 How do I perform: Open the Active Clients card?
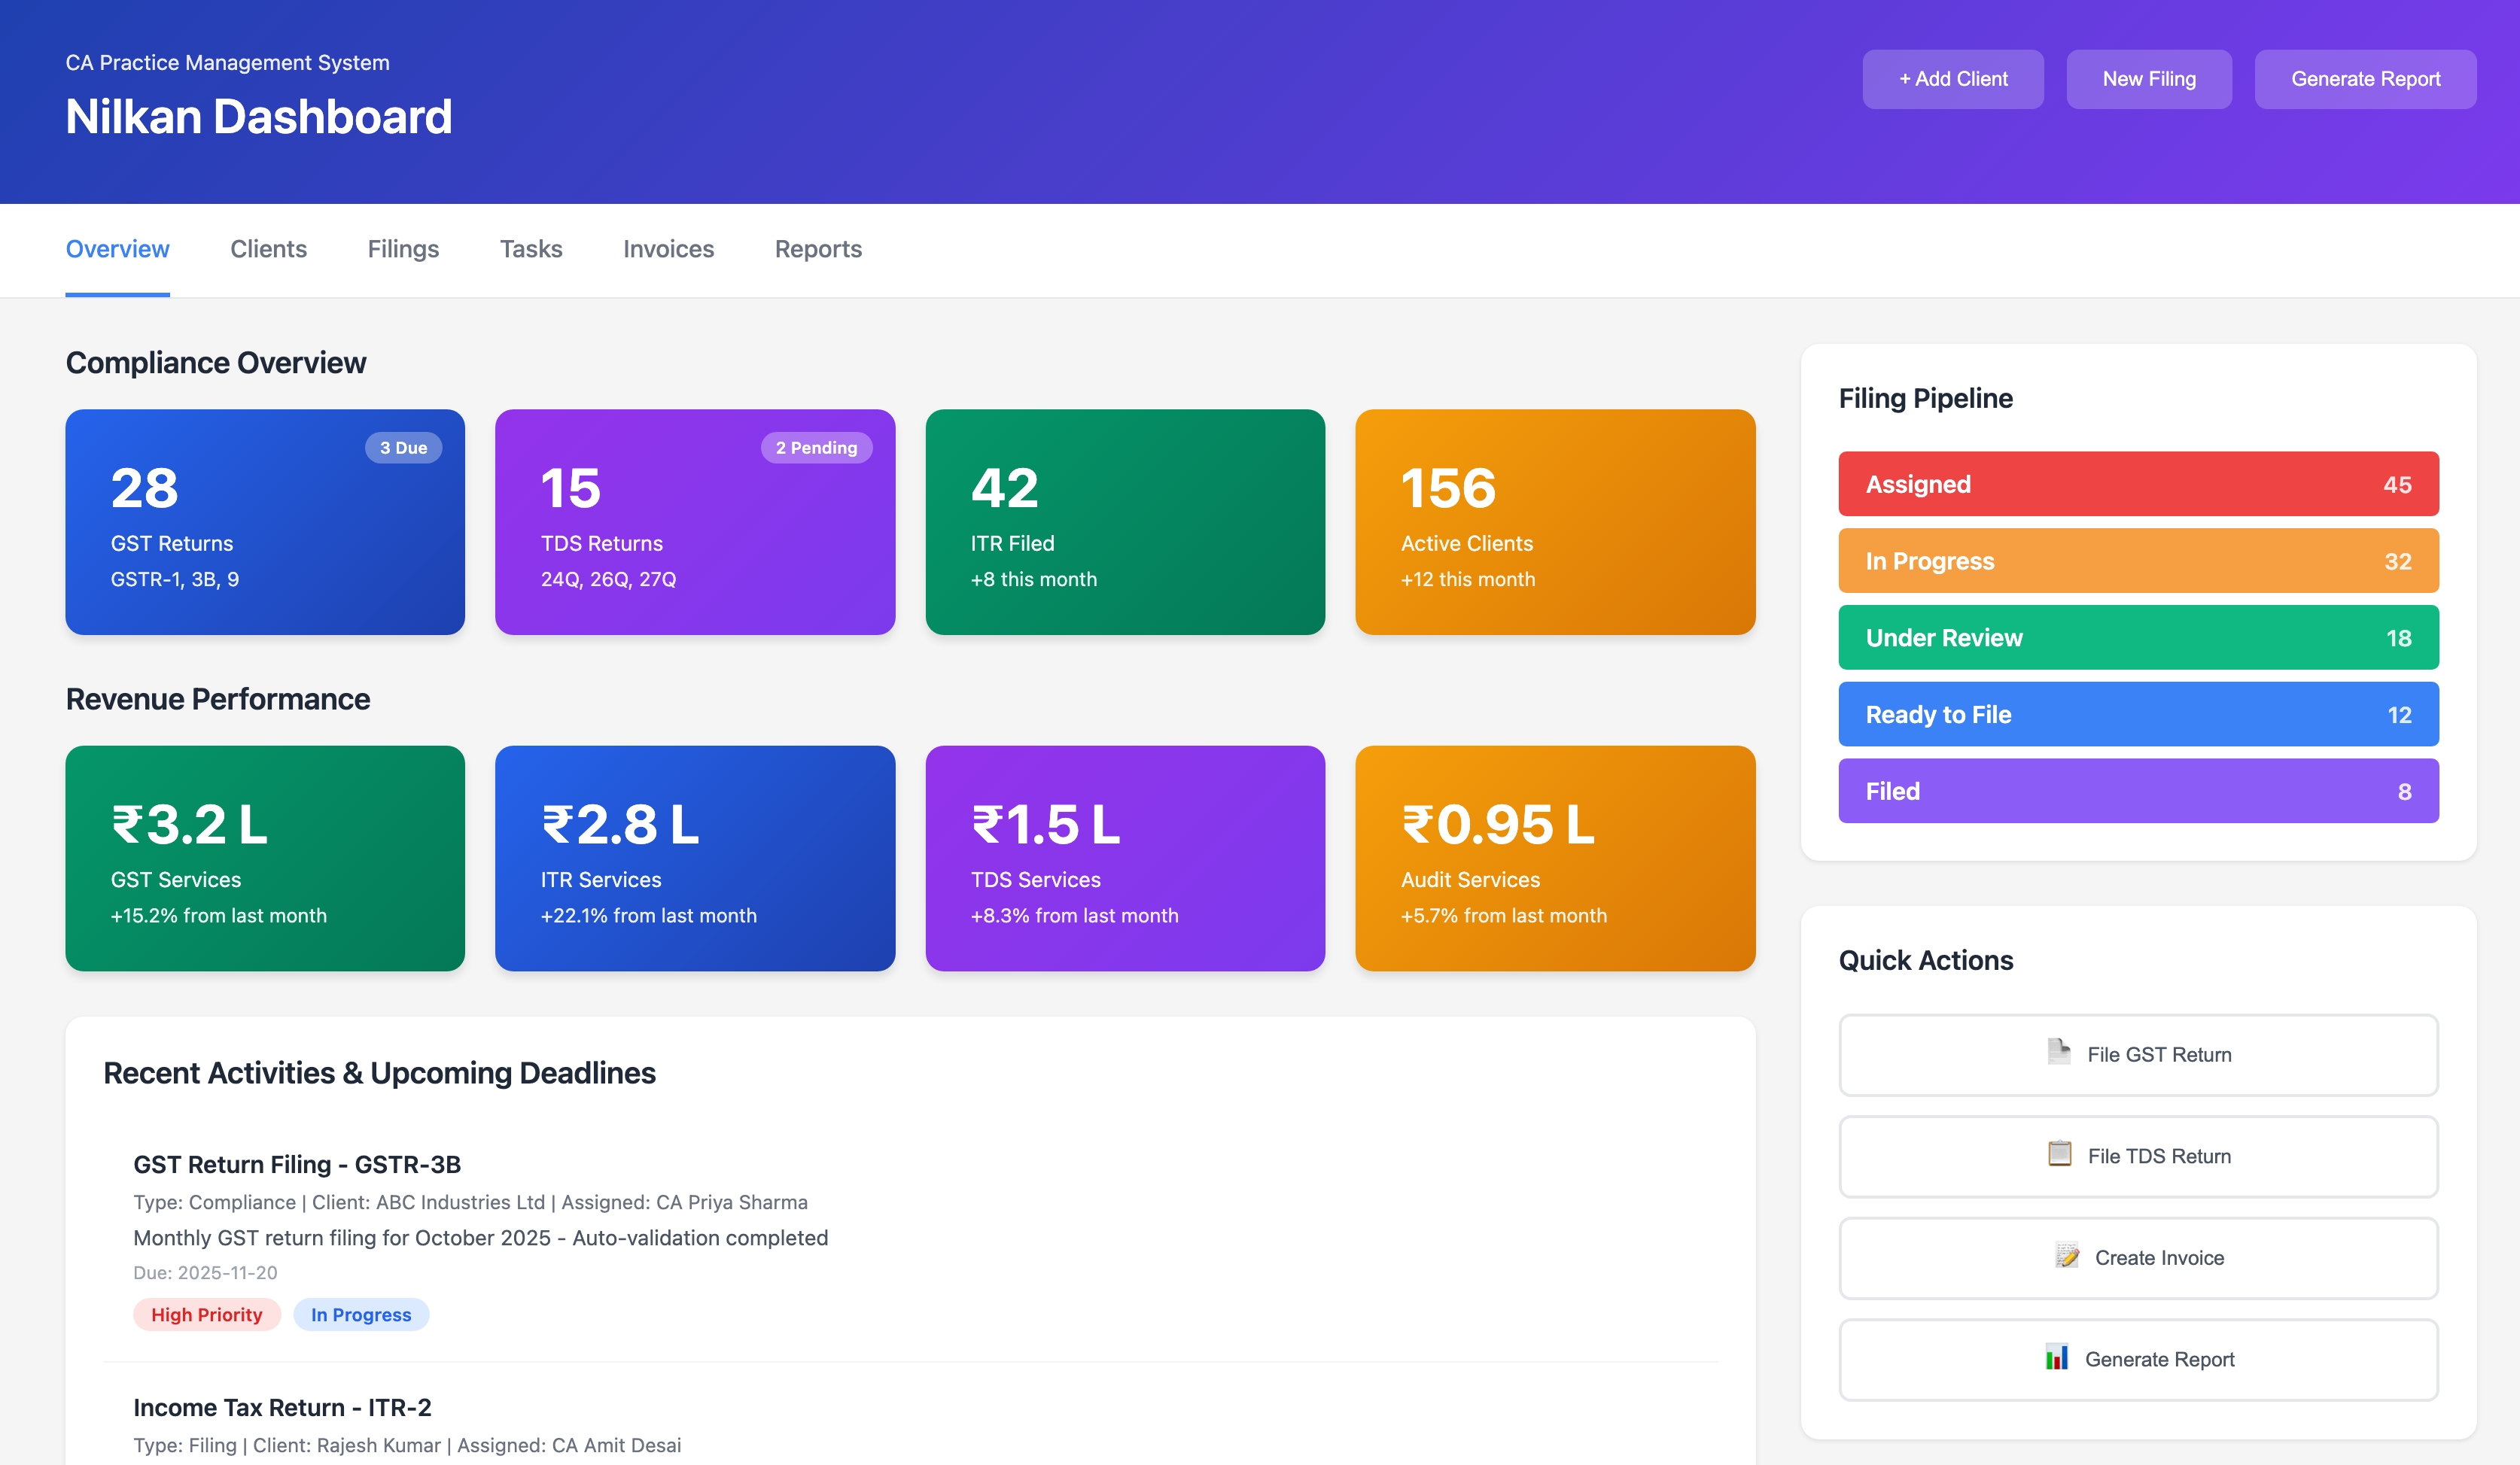click(x=1555, y=522)
